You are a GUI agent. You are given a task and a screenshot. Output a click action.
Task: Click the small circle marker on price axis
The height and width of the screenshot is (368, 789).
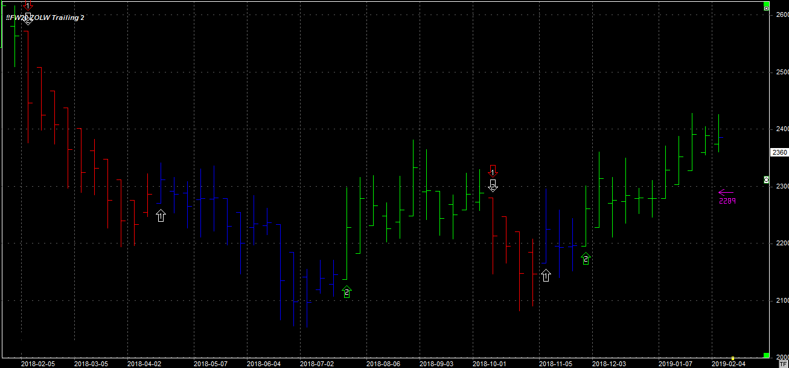766,179
